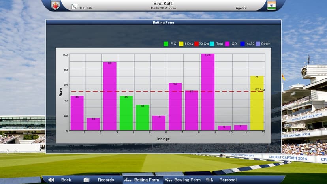Viewport: 327px width, 184px height.
Task: Select the short bar for innings 10
Action: pyautogui.click(x=224, y=128)
